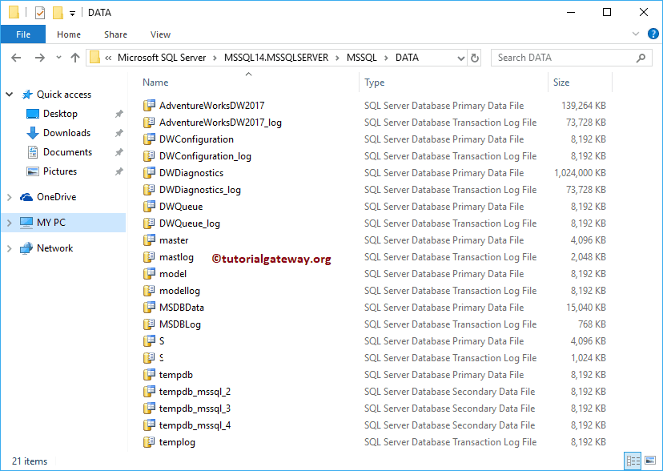Open the File menu
This screenshot has width=663, height=471.
click(x=23, y=34)
